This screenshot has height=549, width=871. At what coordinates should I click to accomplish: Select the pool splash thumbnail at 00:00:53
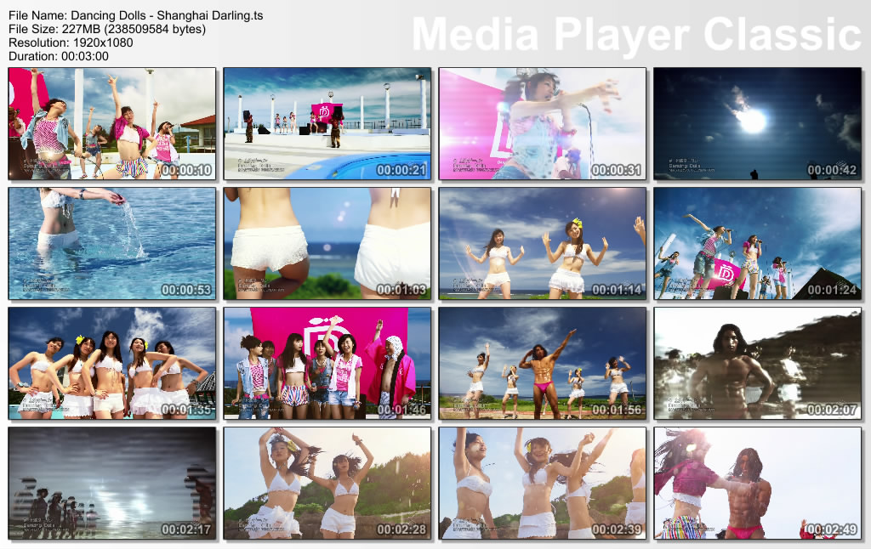point(112,244)
